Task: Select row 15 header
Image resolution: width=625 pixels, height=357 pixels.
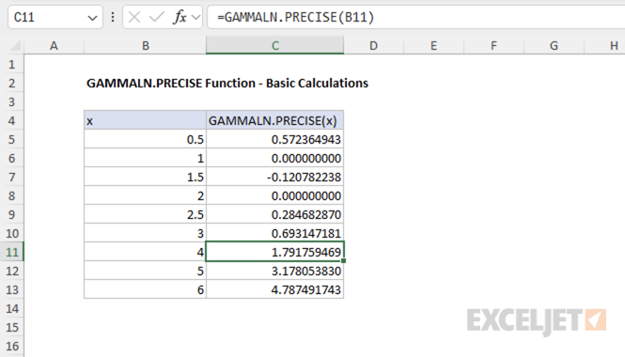Action: (12, 327)
